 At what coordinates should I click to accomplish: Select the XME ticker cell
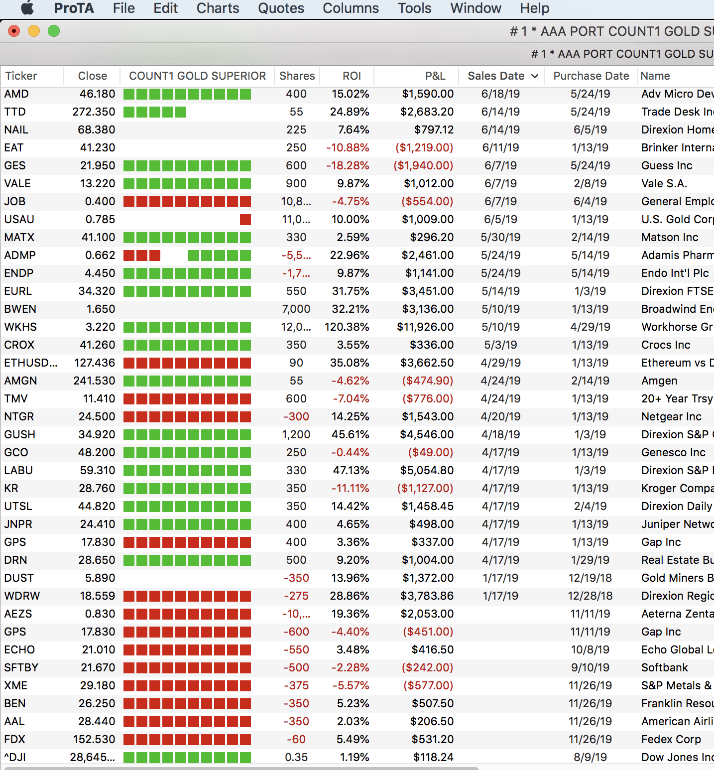15,685
